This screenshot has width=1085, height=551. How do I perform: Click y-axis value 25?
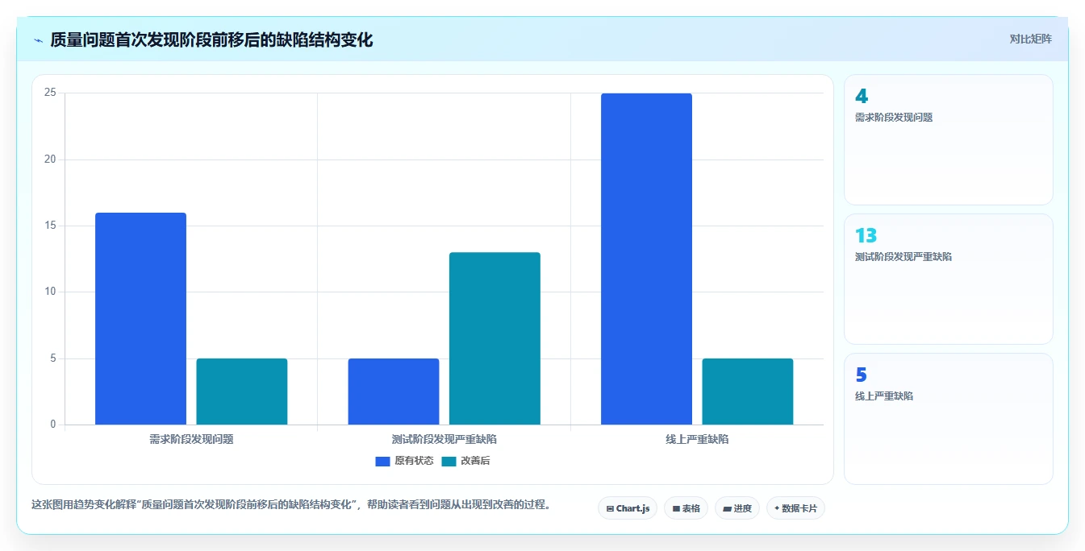point(50,93)
